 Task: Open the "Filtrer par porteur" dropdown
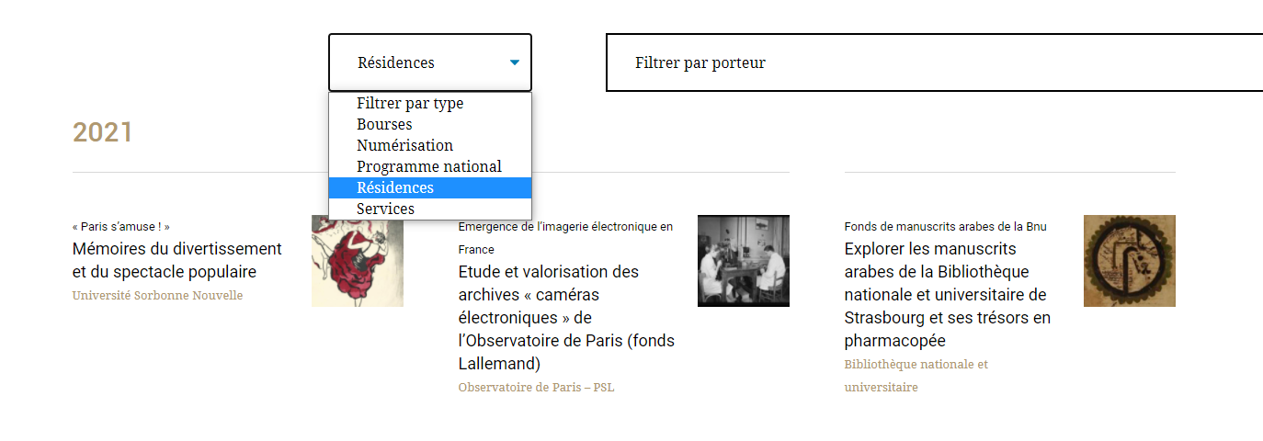(934, 62)
